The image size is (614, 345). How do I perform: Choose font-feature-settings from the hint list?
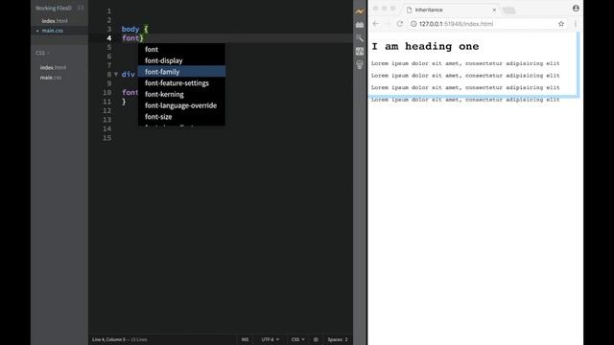pos(181,83)
